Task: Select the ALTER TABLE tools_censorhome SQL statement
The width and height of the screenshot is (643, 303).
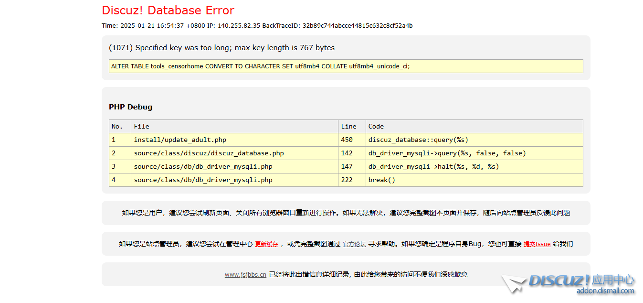Action: [346, 66]
